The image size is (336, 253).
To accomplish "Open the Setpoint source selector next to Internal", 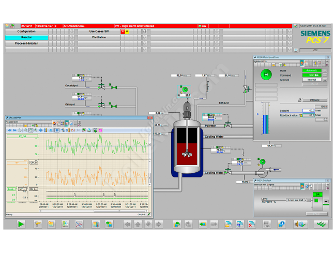I will coord(325,80).
